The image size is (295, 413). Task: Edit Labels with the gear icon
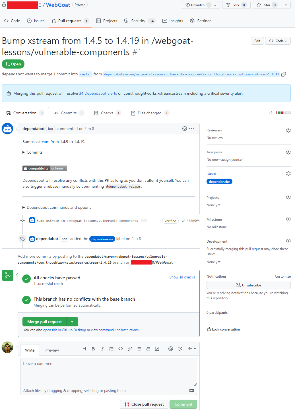[x=288, y=174]
